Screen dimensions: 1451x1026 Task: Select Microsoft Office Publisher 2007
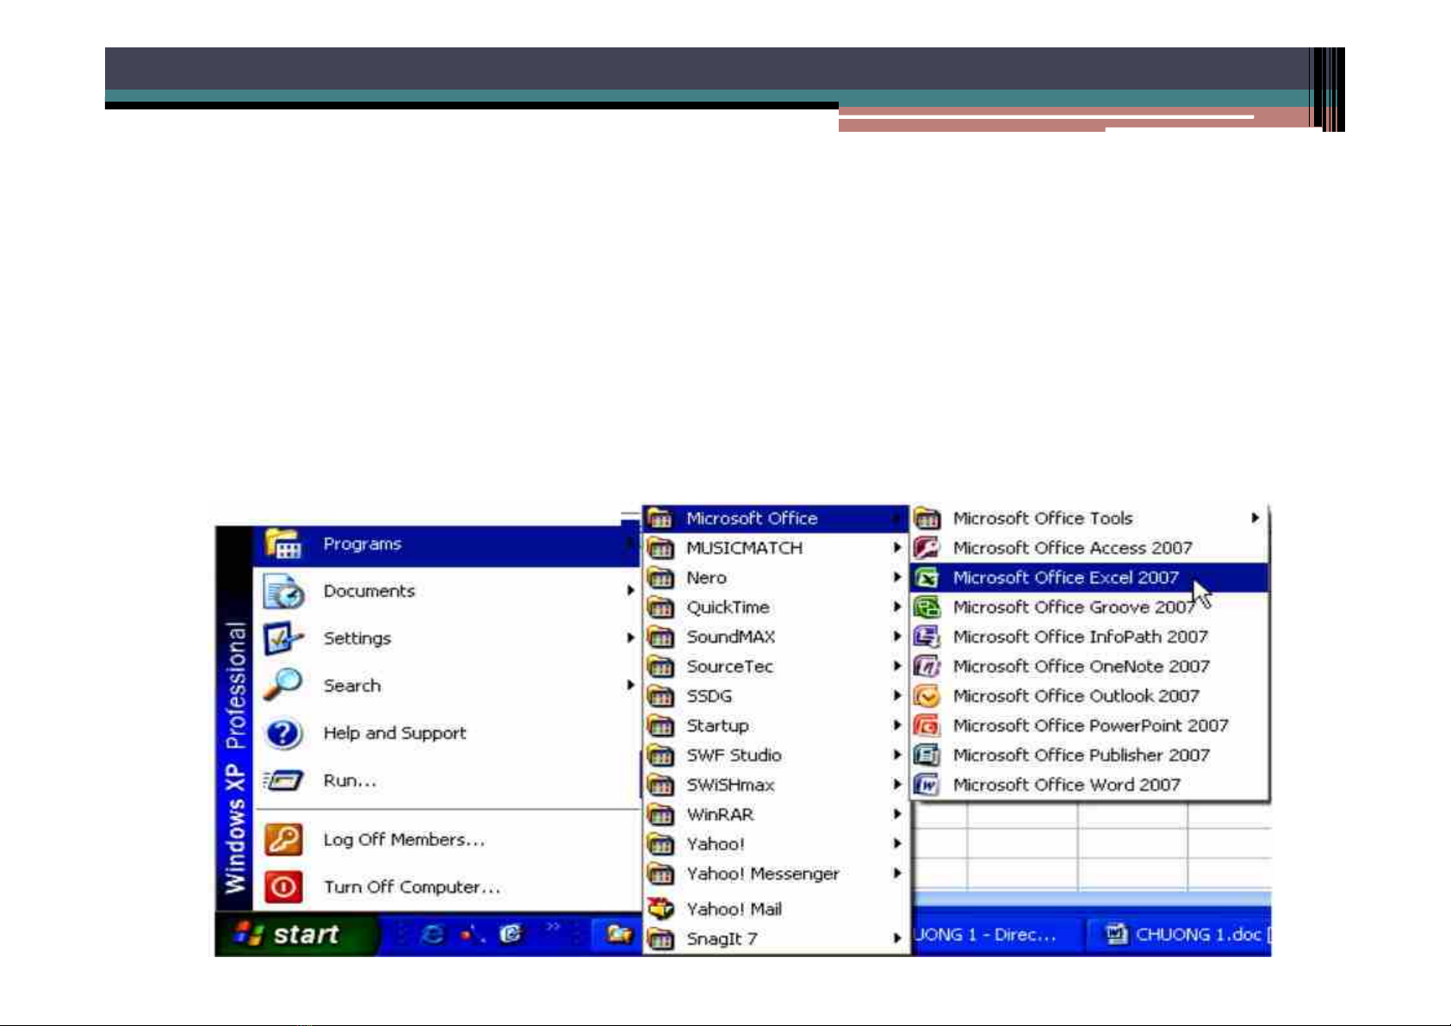tap(1081, 756)
